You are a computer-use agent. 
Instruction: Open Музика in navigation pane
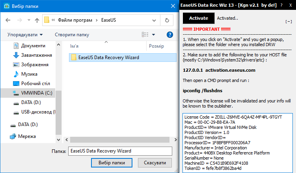tap(29, 74)
